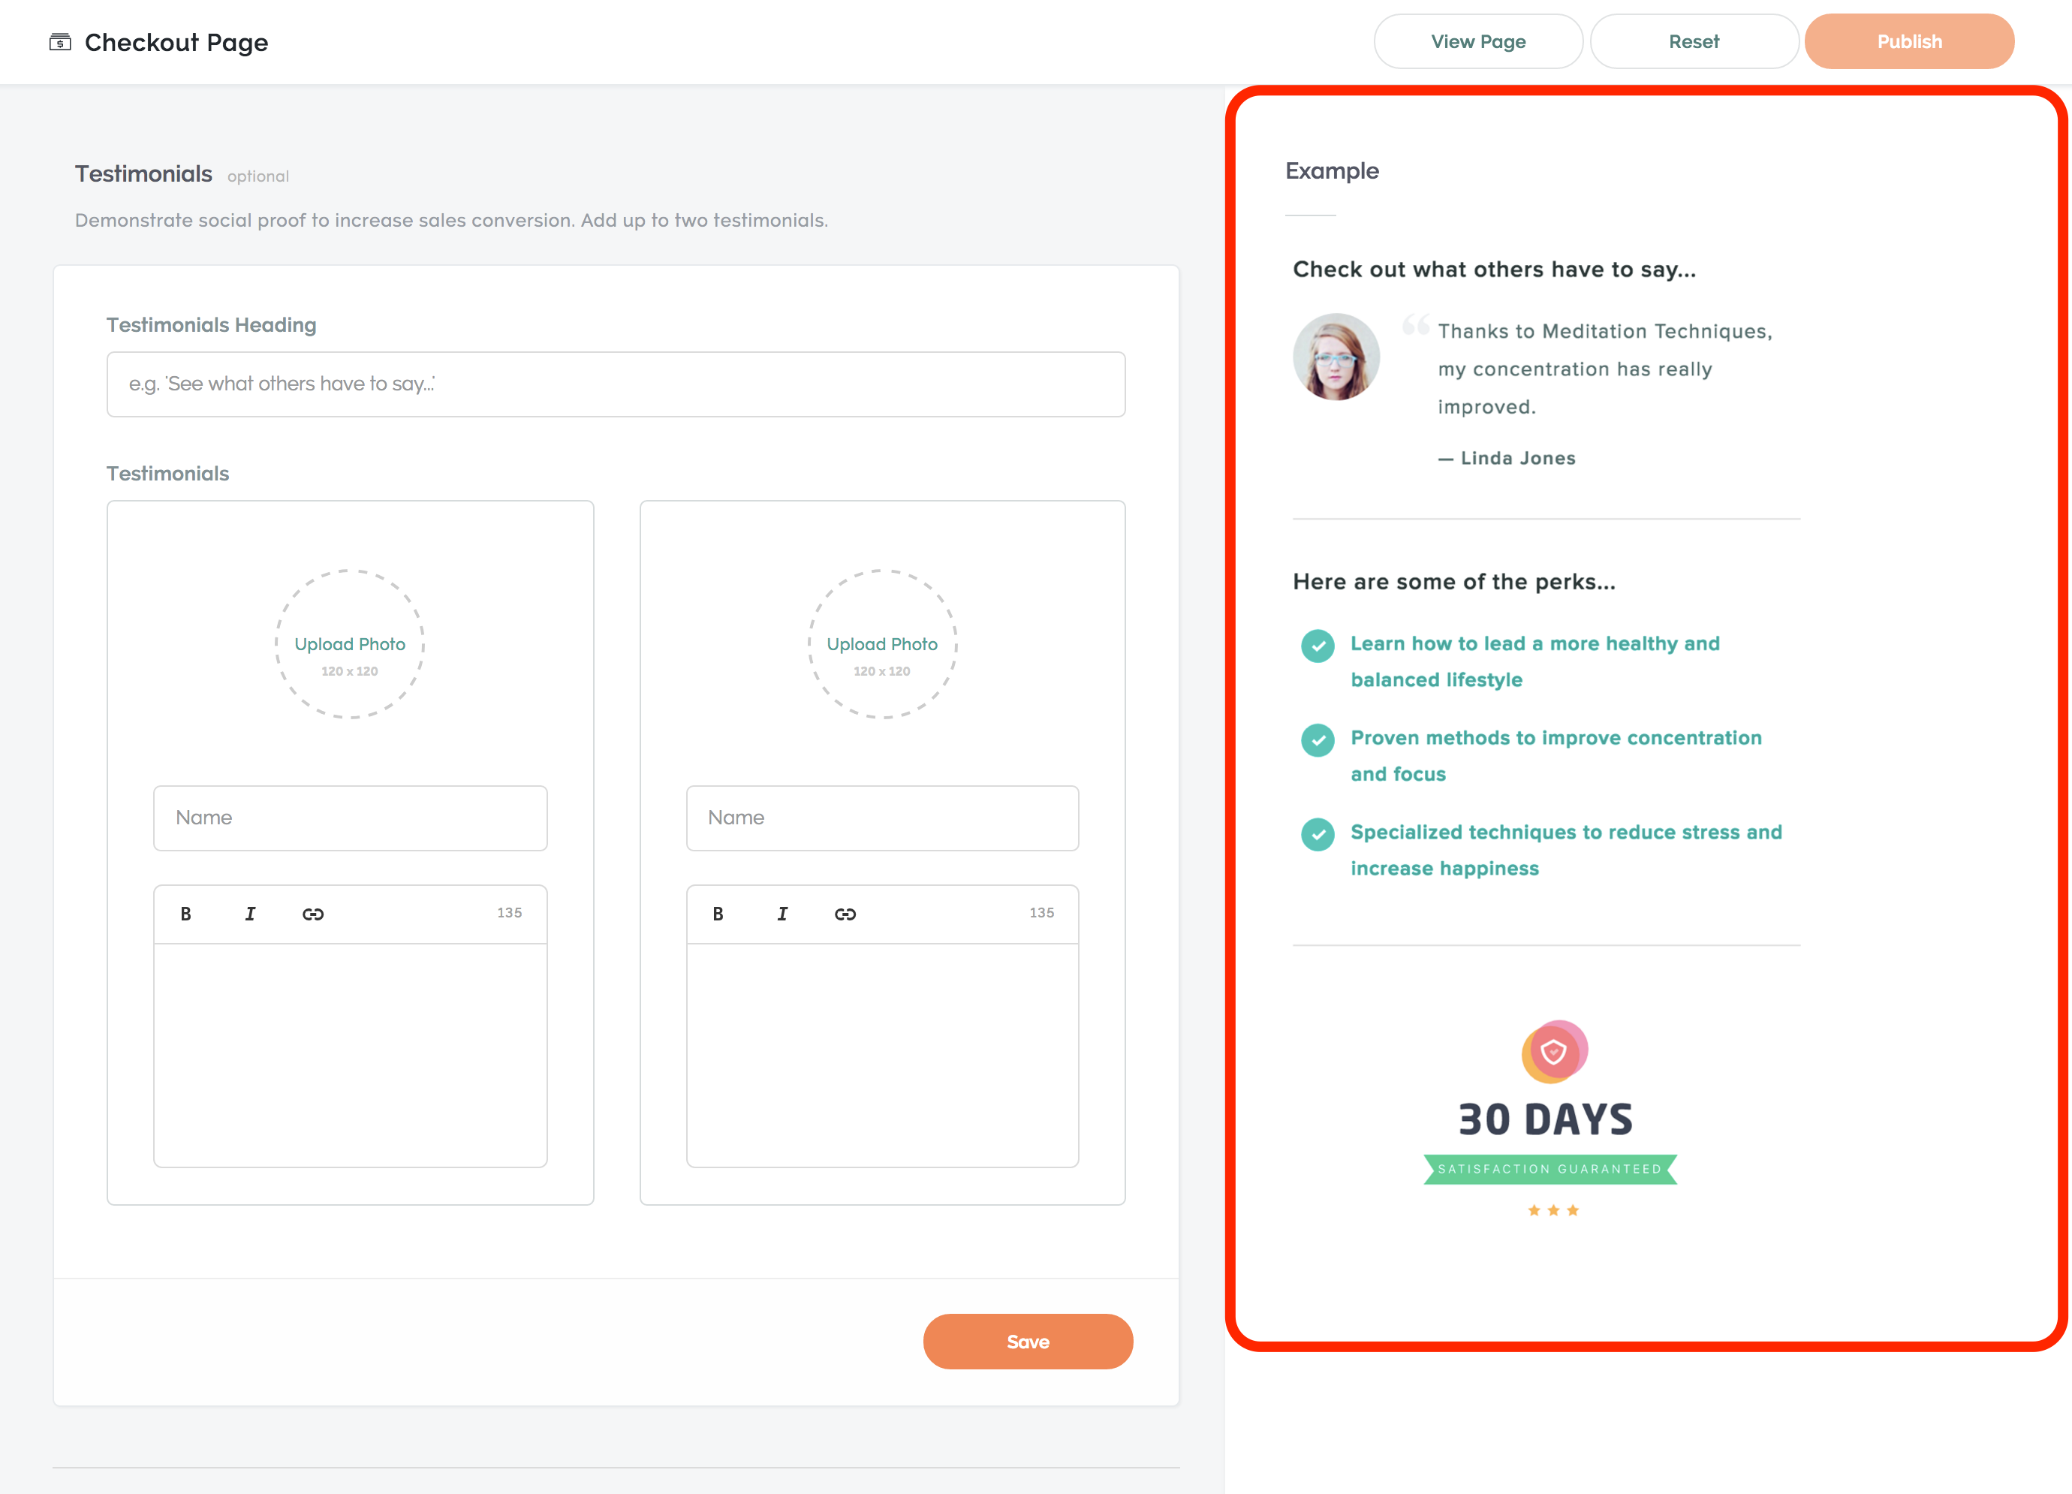Focus the second testimonial Name field
This screenshot has width=2072, height=1494.
pyautogui.click(x=883, y=818)
